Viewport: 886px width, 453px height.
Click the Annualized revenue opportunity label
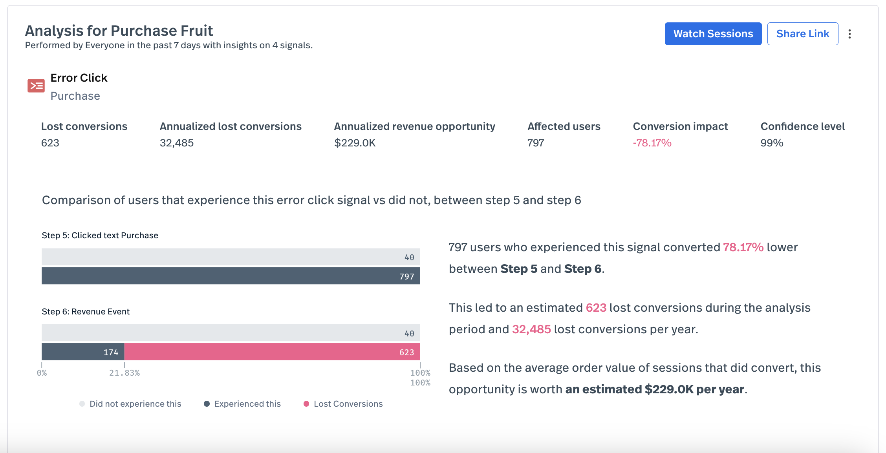pyautogui.click(x=414, y=126)
